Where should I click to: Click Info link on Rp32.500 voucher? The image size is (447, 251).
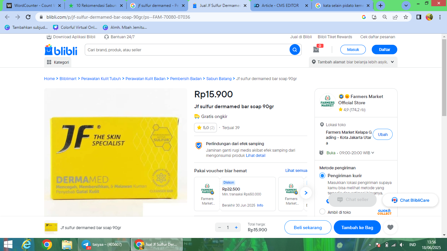click(260, 205)
